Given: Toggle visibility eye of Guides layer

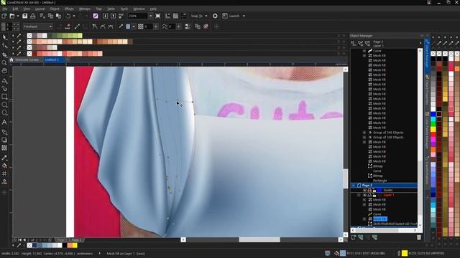Looking at the screenshot, I should tap(364, 190).
